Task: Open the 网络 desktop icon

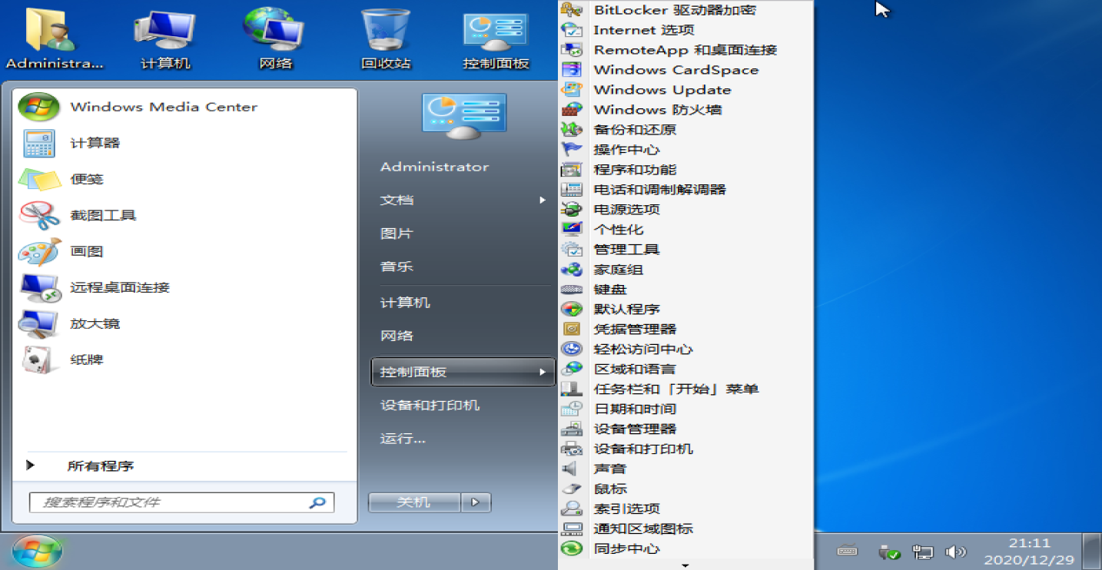Action: [x=275, y=38]
